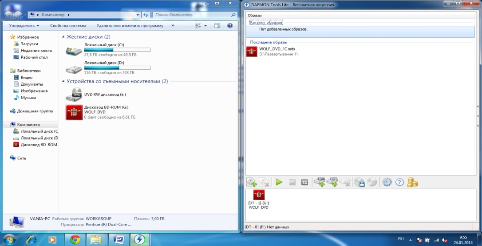482x246 pixels.
Task: Click the muted volume tray icon
Action: [444, 239]
